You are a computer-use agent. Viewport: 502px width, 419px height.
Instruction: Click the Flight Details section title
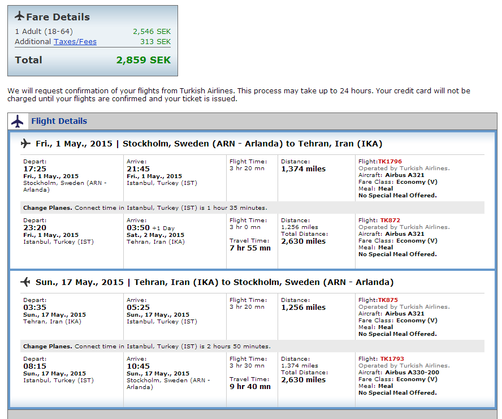point(59,121)
